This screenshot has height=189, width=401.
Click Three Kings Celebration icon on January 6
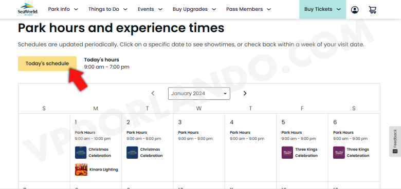(x=339, y=152)
